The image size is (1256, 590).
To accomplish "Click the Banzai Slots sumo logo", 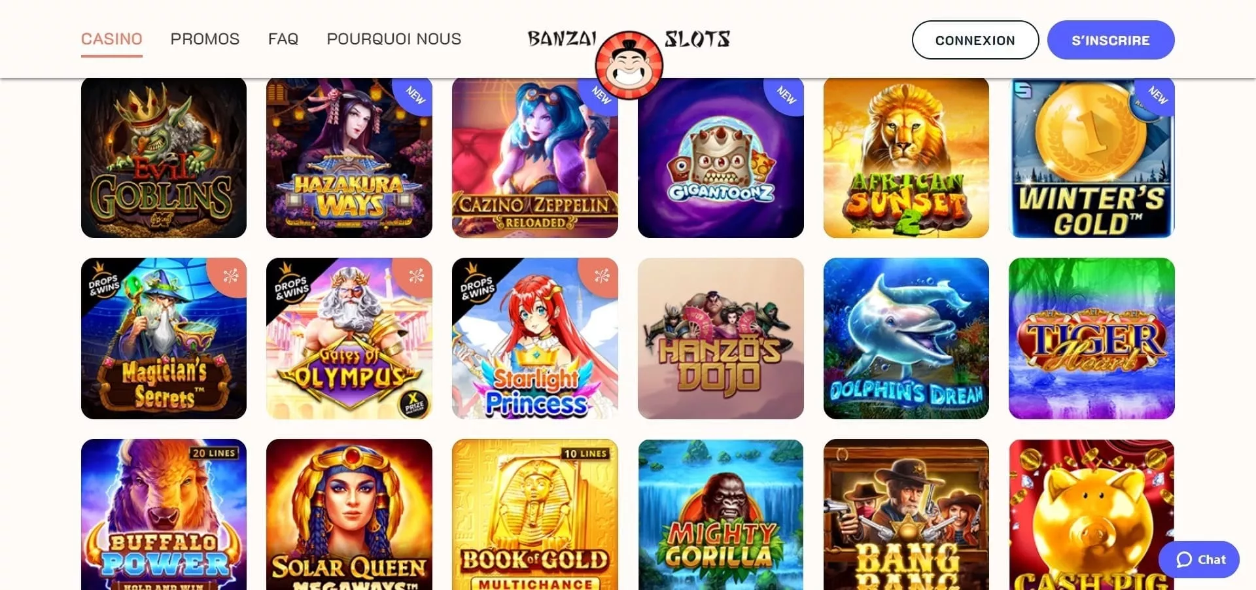I will coord(629,65).
